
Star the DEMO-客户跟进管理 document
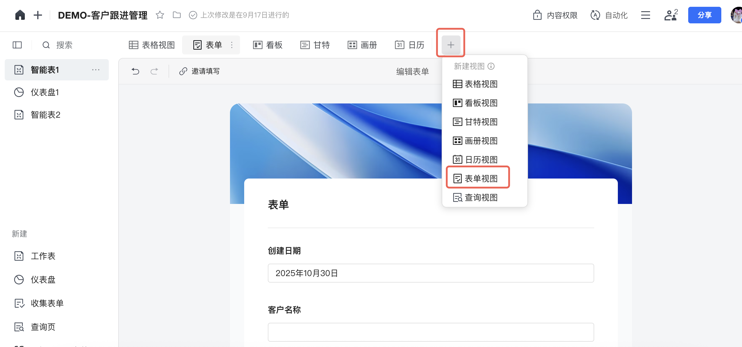click(x=160, y=15)
